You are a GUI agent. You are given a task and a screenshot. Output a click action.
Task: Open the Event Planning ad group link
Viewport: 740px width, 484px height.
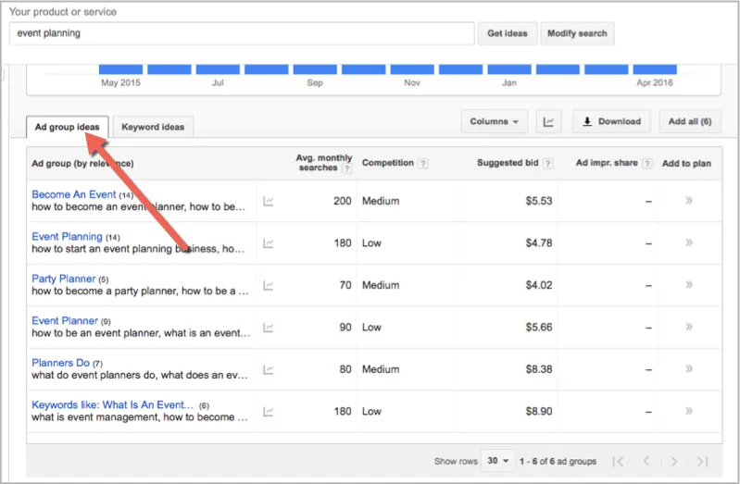pos(67,236)
